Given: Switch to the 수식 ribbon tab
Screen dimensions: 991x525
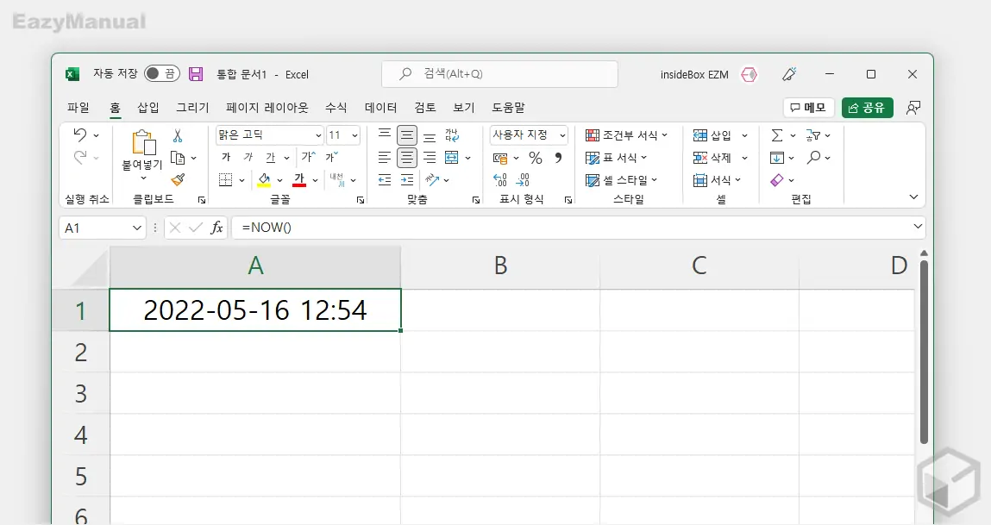Looking at the screenshot, I should [x=336, y=107].
